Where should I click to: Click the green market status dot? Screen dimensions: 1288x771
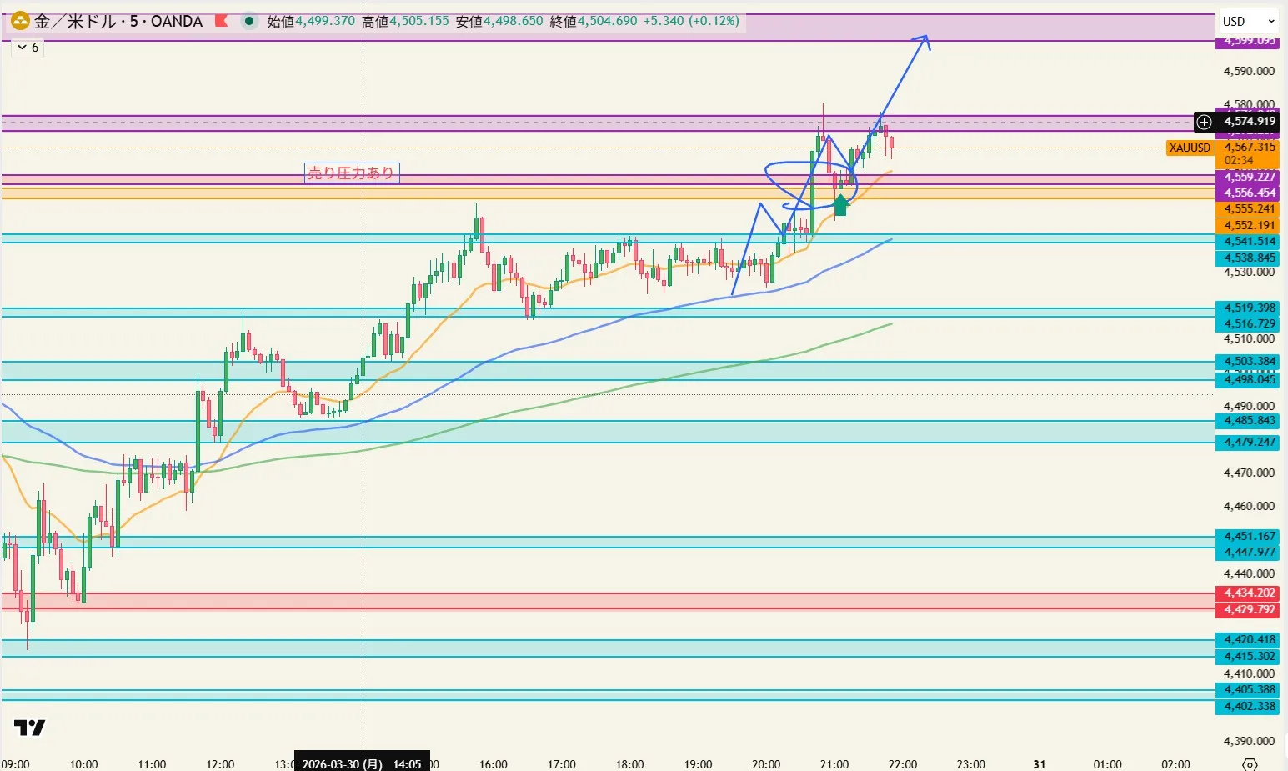point(249,21)
